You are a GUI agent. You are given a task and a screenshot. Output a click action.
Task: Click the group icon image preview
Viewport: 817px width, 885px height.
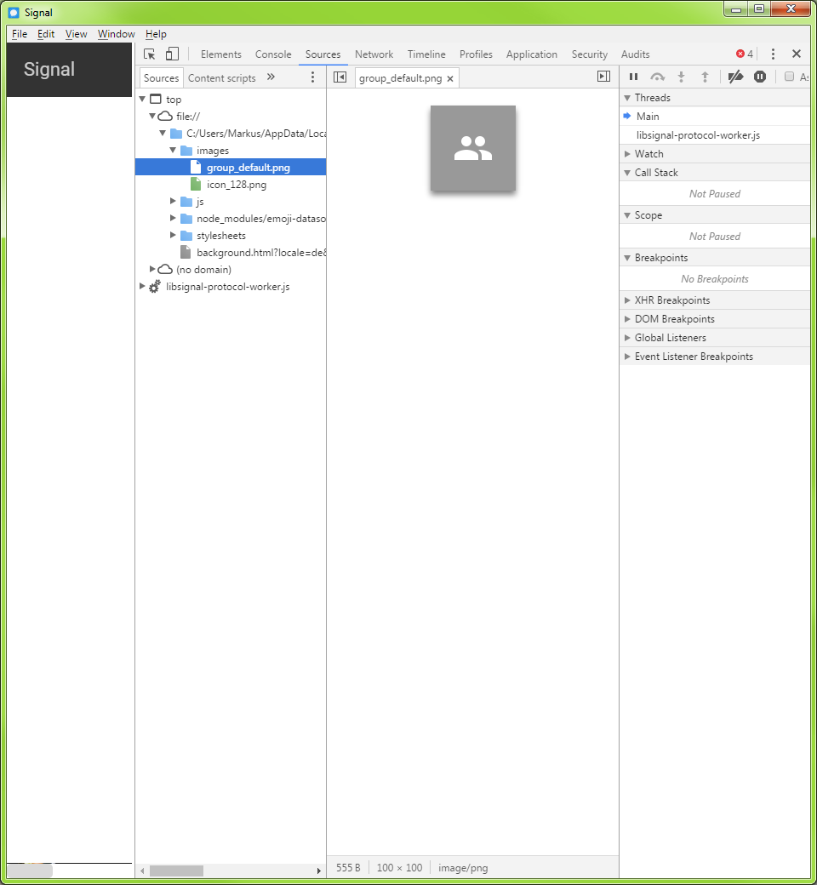[x=473, y=148]
